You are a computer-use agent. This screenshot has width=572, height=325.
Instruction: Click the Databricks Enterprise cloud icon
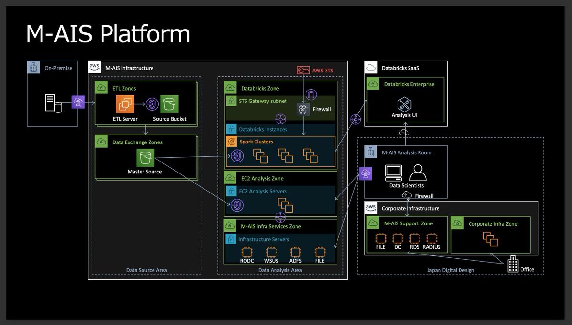coord(373,84)
